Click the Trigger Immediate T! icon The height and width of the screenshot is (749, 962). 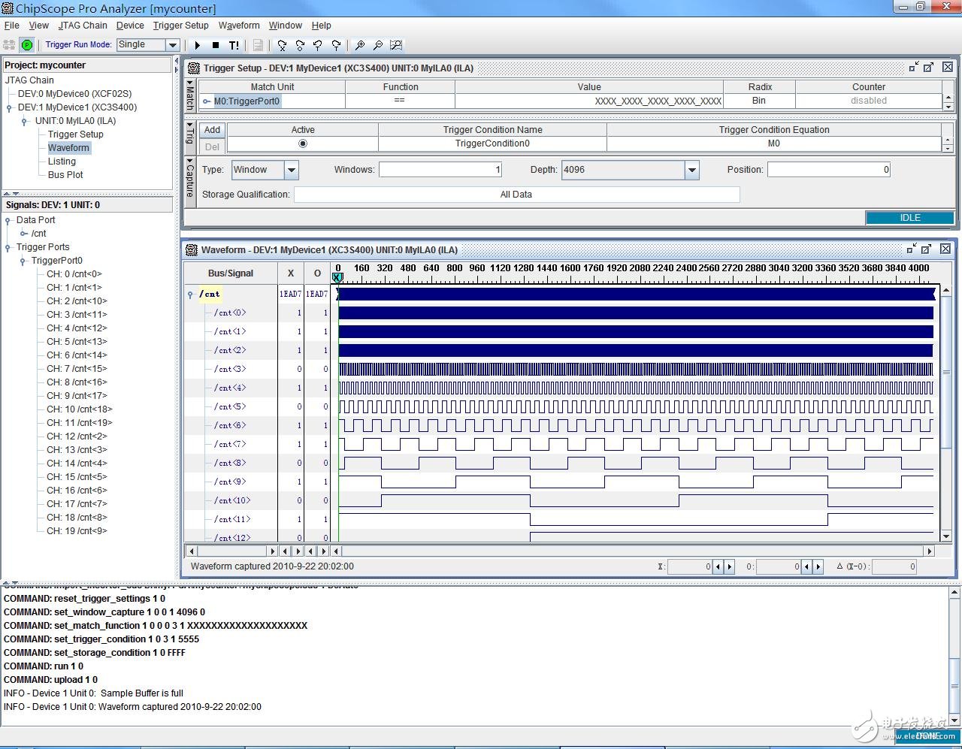tap(234, 45)
